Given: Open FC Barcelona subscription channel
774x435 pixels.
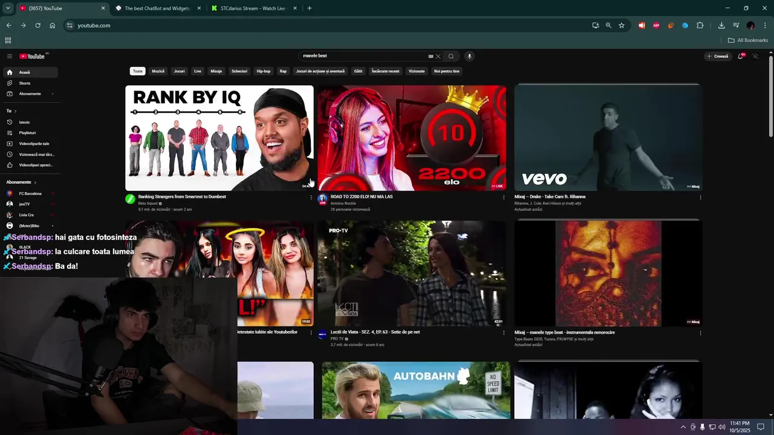Looking at the screenshot, I should point(30,193).
